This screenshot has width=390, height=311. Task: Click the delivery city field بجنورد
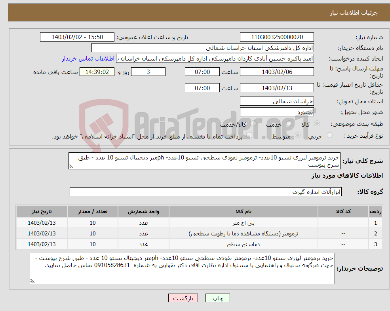[x=277, y=112]
